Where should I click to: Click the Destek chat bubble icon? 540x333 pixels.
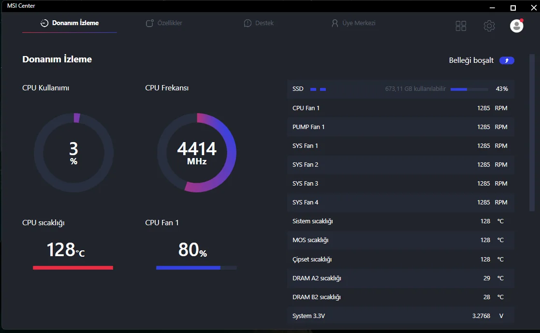248,23
